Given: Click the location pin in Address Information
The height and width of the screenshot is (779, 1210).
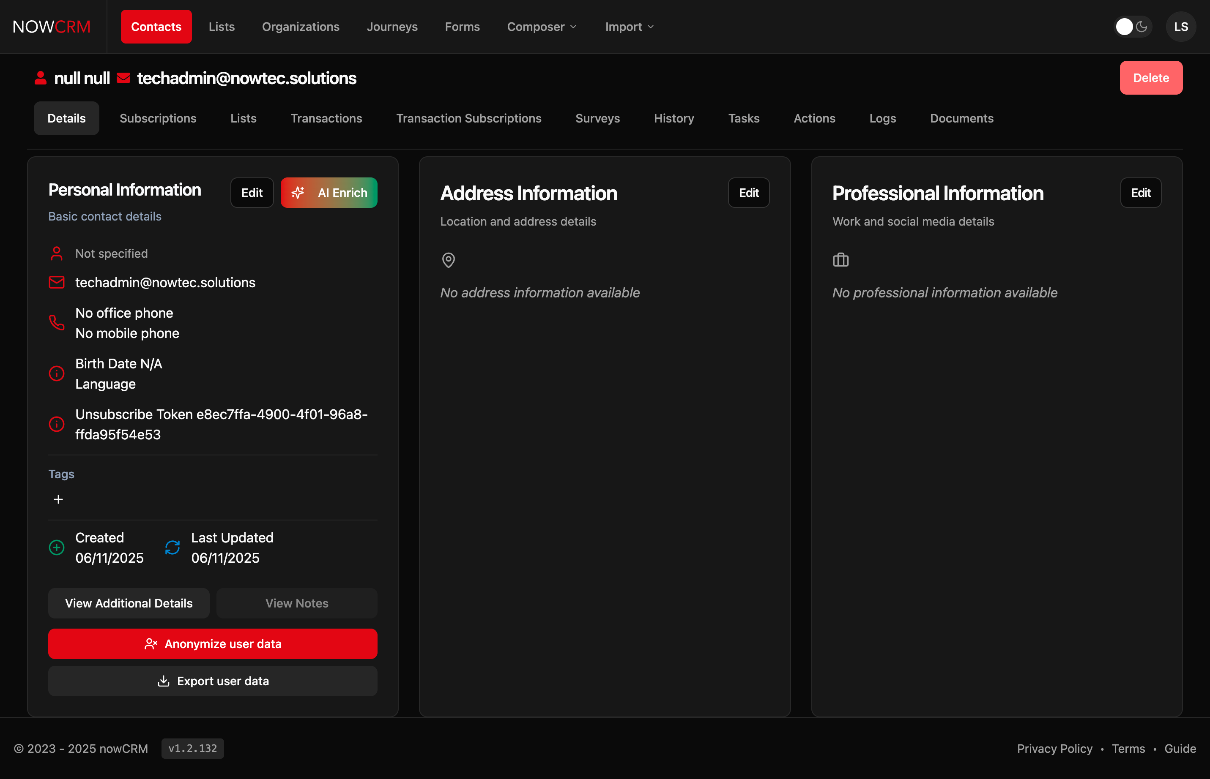Looking at the screenshot, I should tap(448, 260).
